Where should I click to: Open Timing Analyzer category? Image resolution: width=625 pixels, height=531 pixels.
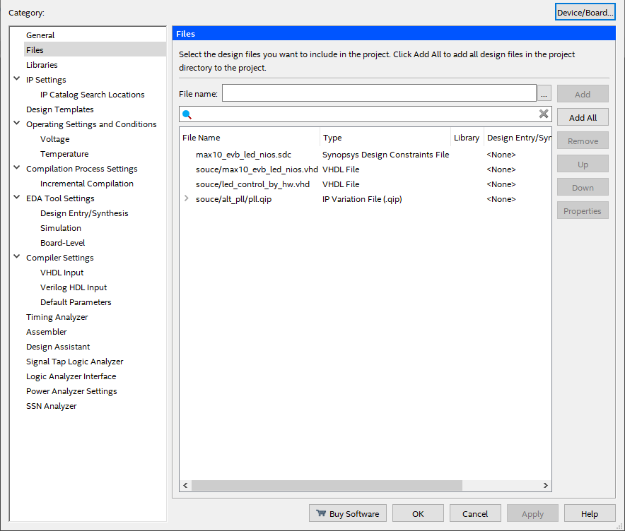point(57,317)
